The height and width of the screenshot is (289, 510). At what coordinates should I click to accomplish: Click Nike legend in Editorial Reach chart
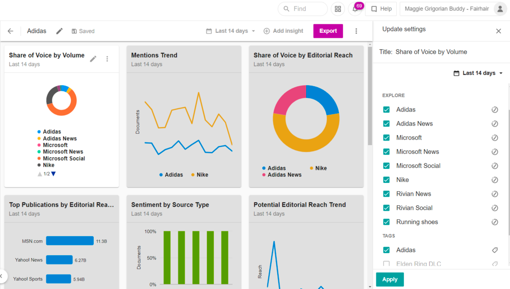(318, 168)
